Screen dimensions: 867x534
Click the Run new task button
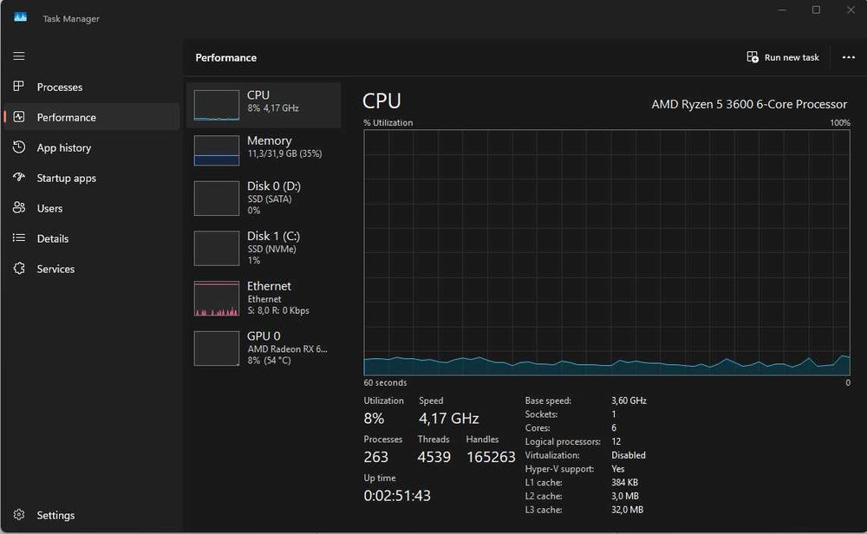click(x=783, y=57)
